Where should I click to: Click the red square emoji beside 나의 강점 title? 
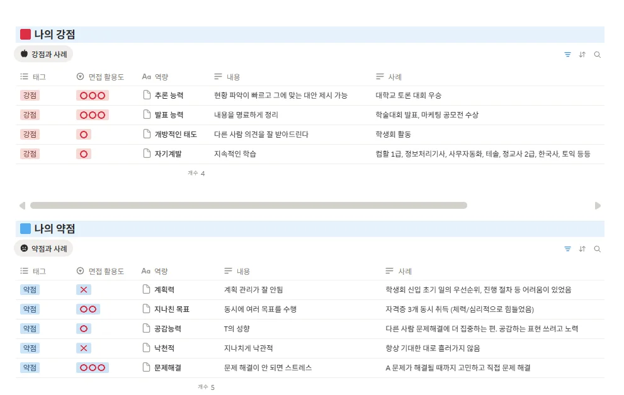25,35
